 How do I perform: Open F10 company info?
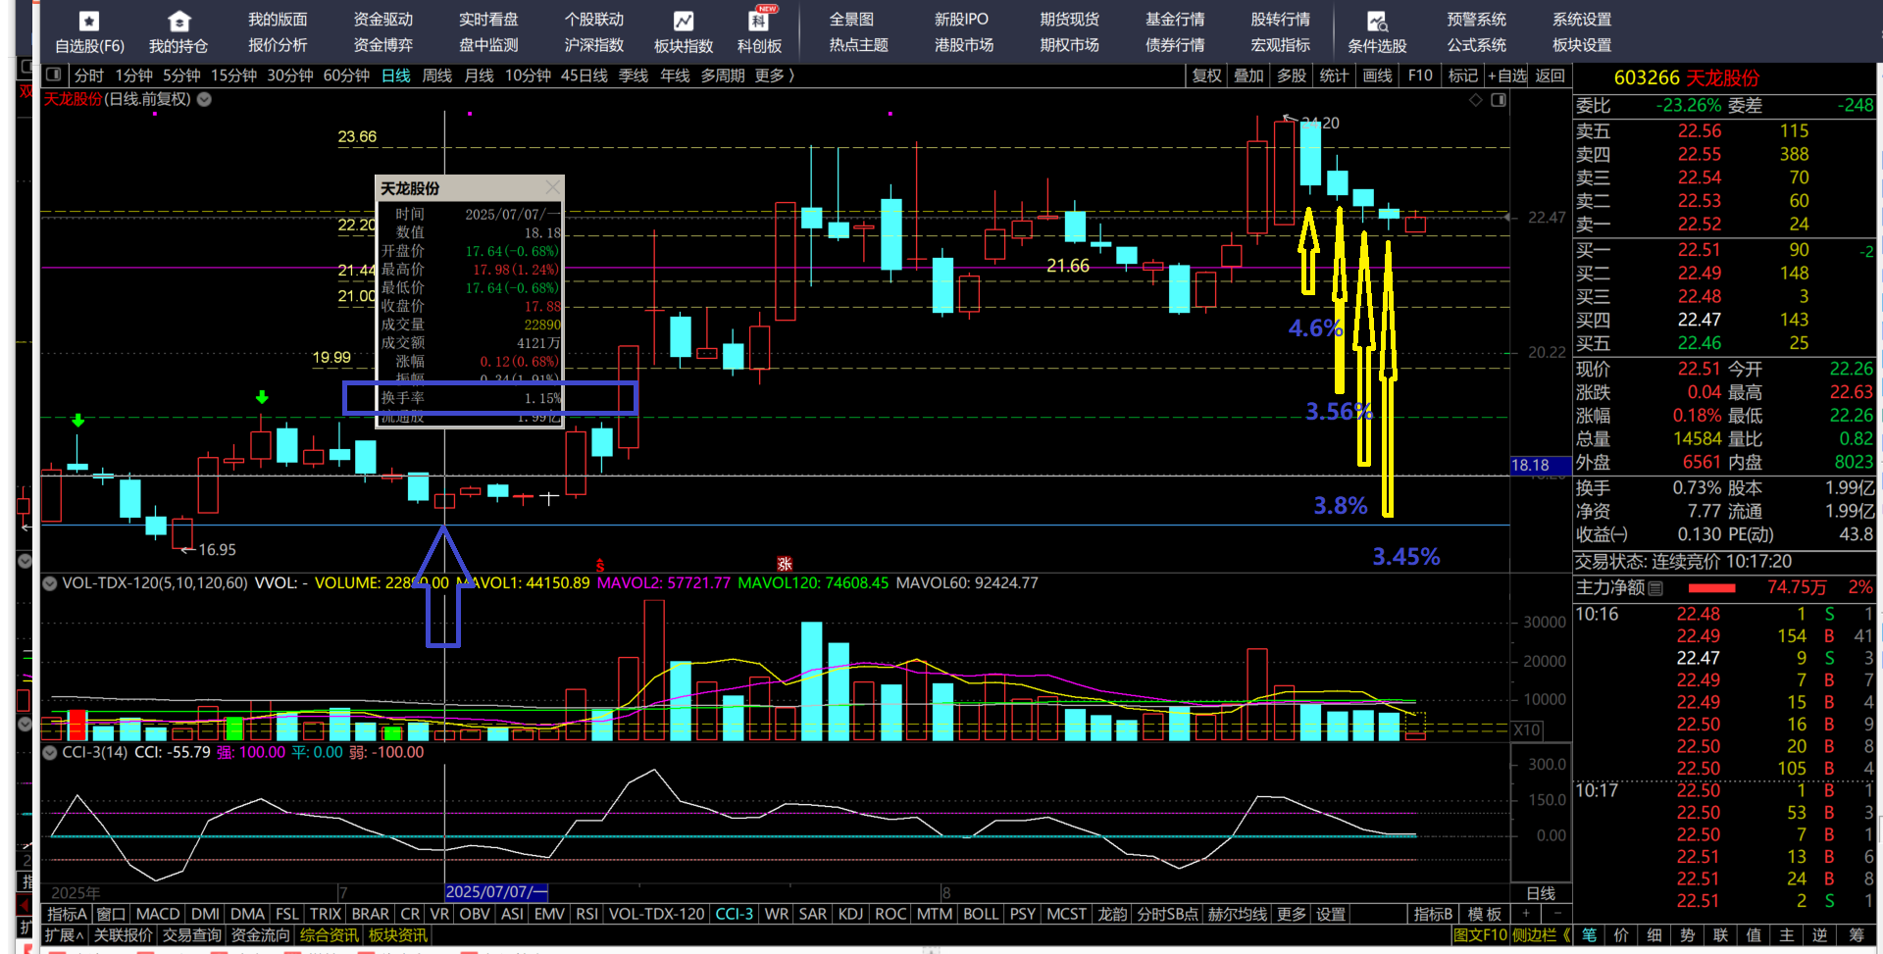1420,75
